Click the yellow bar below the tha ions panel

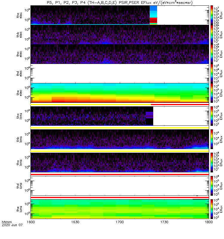(120, 128)
